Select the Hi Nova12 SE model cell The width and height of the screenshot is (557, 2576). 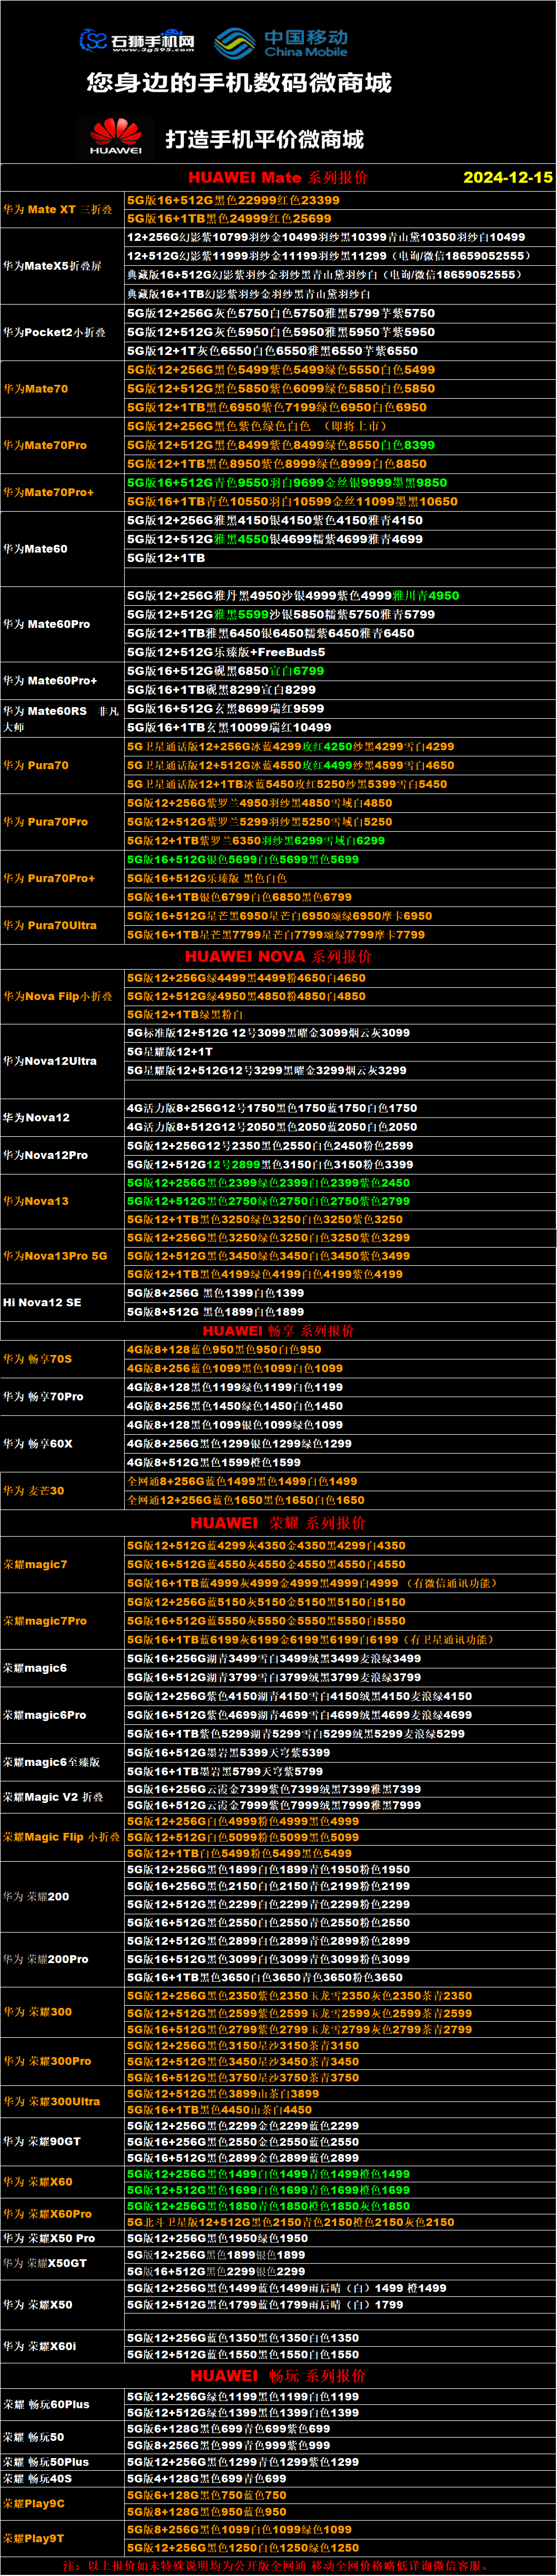click(x=63, y=1302)
